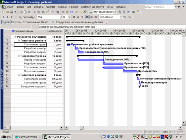The width and height of the screenshot is (186, 140).
Task: Show subtasks with plus icon
Action: tap(12, 17)
